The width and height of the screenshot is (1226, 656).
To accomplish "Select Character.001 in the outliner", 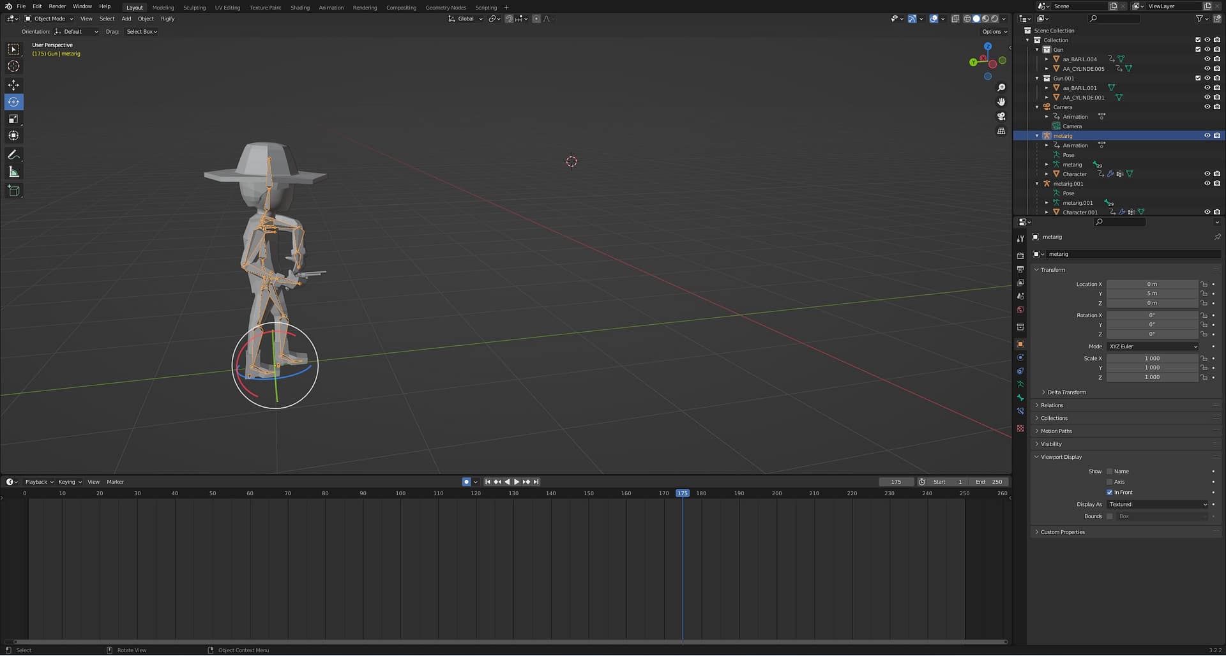I will (x=1080, y=212).
